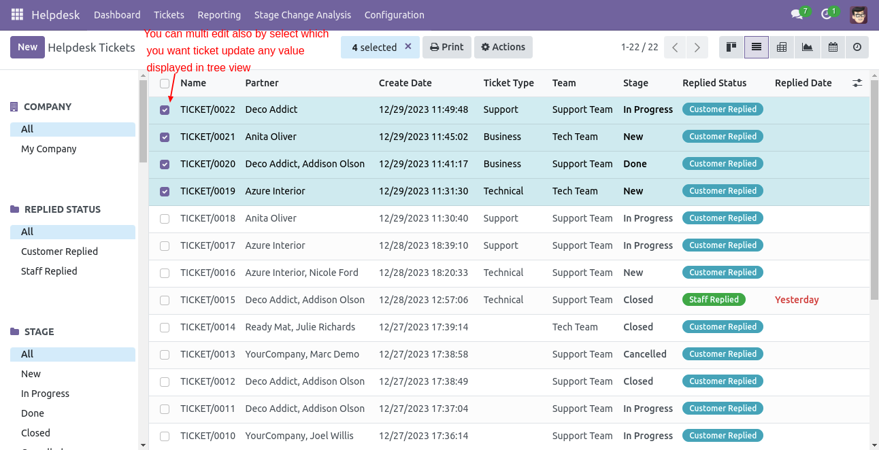Image resolution: width=879 pixels, height=450 pixels.
Task: Open the Actions dropdown
Action: [x=503, y=47]
